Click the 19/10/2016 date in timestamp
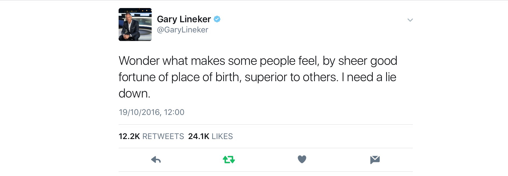This screenshot has width=508, height=176. [139, 112]
